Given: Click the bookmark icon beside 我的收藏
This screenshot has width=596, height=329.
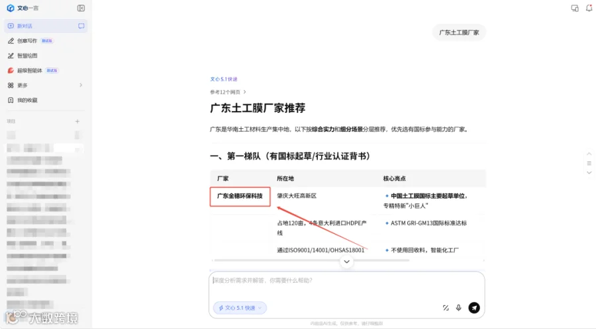Looking at the screenshot, I should pyautogui.click(x=11, y=100).
